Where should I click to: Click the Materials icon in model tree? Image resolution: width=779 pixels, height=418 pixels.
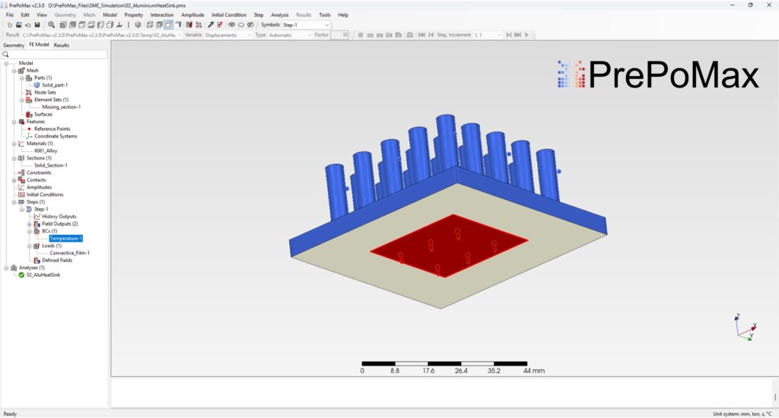click(21, 144)
